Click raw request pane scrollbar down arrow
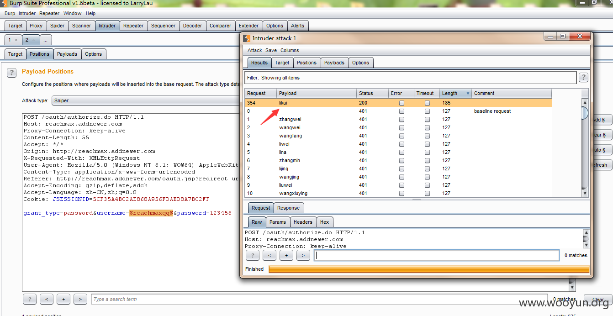The width and height of the screenshot is (613, 316). 586,245
